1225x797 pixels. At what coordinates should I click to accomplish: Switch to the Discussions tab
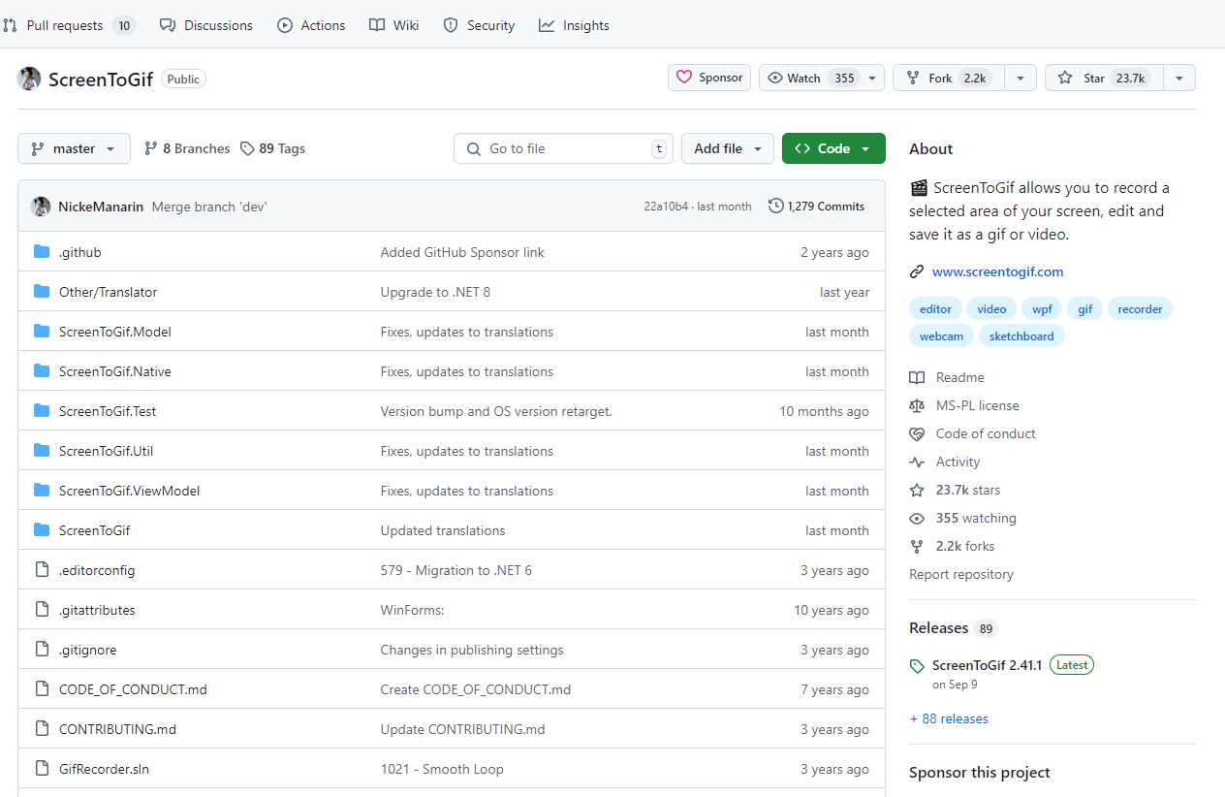pos(205,25)
